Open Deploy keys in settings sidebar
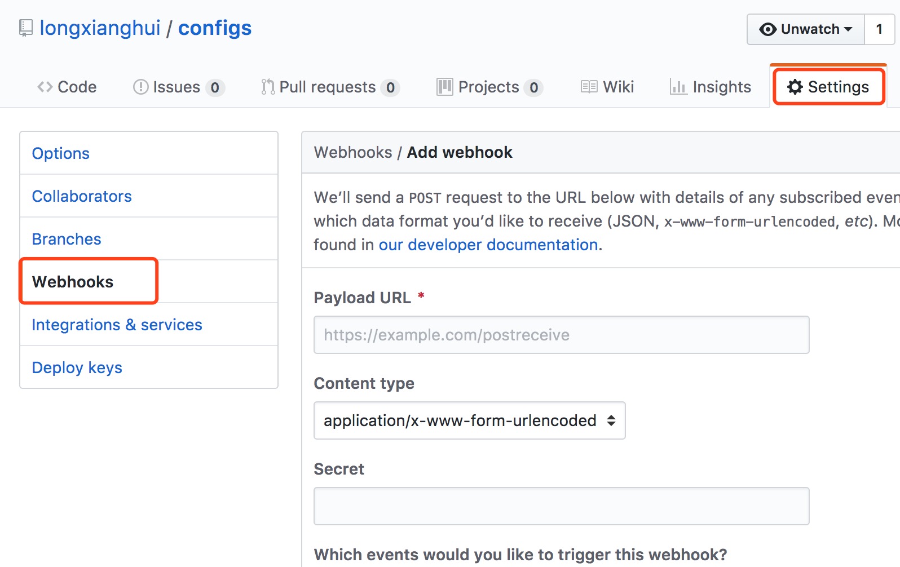900x567 pixels. [x=149, y=367]
